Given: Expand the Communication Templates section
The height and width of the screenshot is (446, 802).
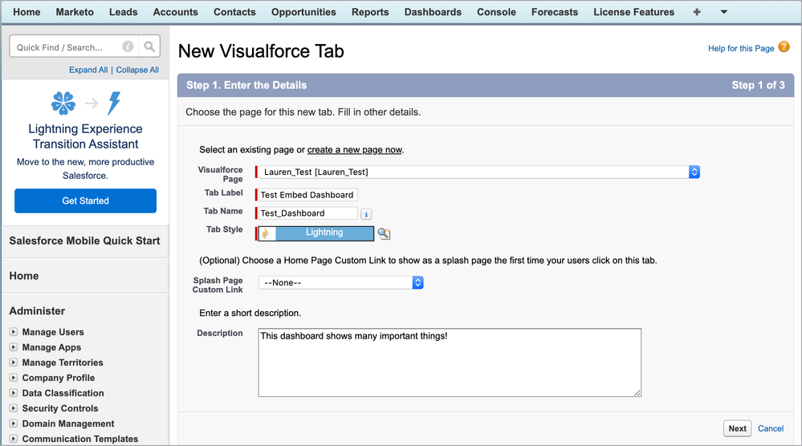Looking at the screenshot, I should [14, 438].
